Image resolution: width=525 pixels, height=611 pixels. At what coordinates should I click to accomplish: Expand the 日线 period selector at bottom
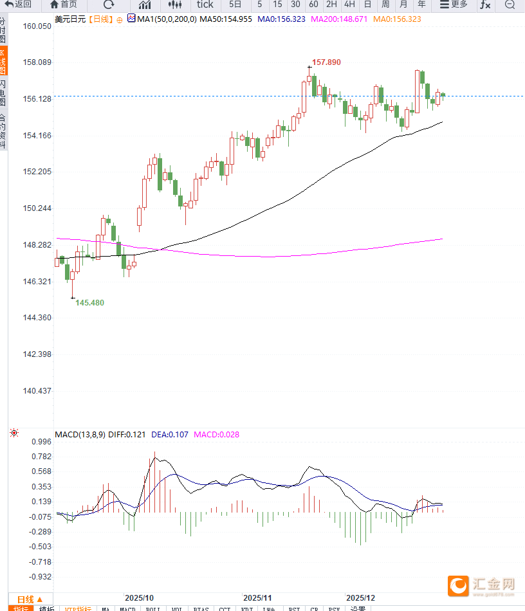point(30,599)
